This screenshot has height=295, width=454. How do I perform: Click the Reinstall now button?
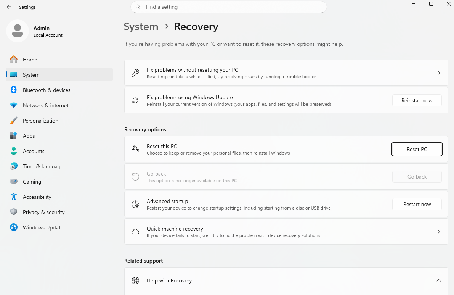pyautogui.click(x=417, y=100)
